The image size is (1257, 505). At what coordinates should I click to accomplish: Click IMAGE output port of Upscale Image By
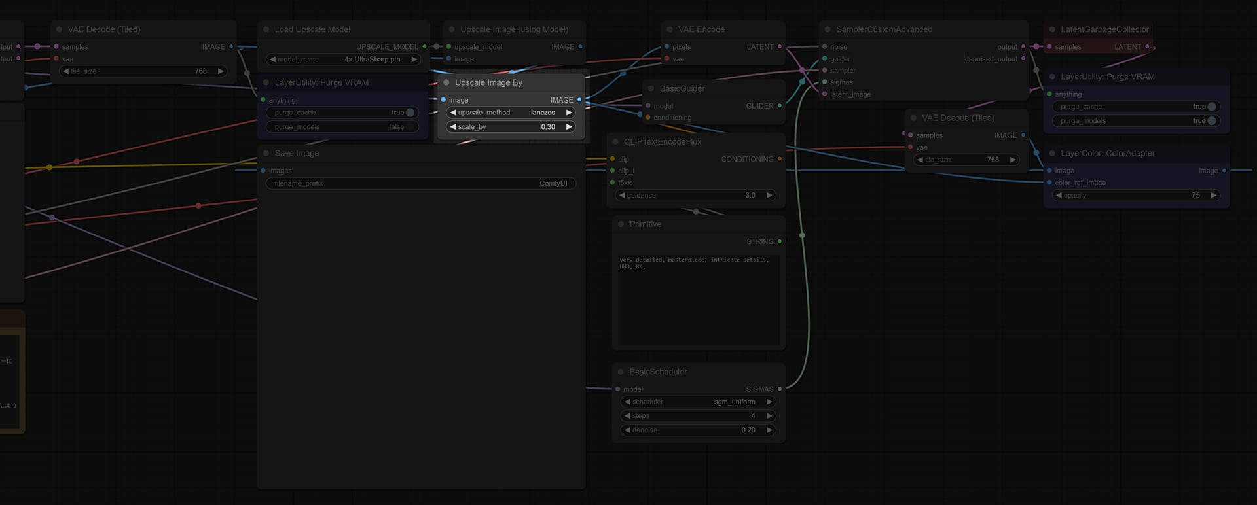[x=579, y=100]
